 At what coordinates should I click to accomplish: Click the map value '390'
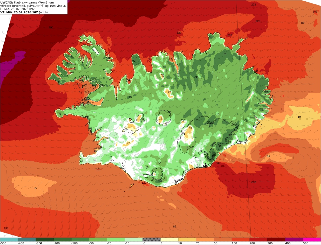(x=51, y=28)
